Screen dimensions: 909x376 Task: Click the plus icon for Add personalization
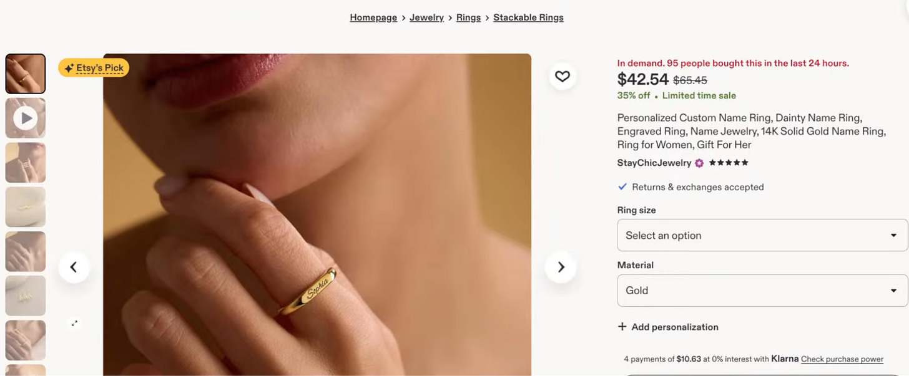coord(622,327)
